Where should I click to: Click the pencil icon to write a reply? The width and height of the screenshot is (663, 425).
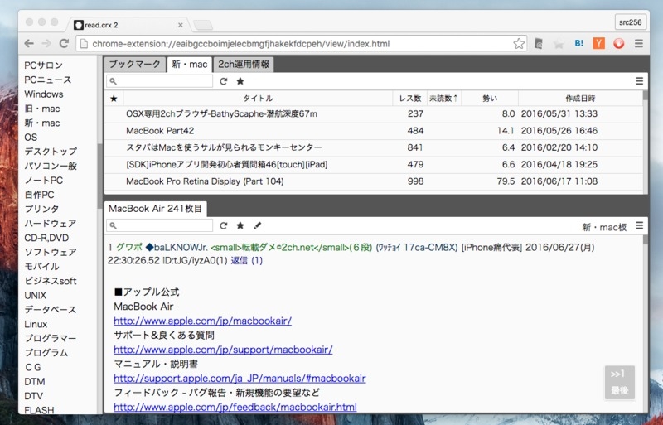[x=257, y=225]
